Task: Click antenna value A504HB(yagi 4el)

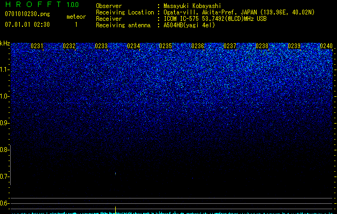Action: tap(189, 25)
